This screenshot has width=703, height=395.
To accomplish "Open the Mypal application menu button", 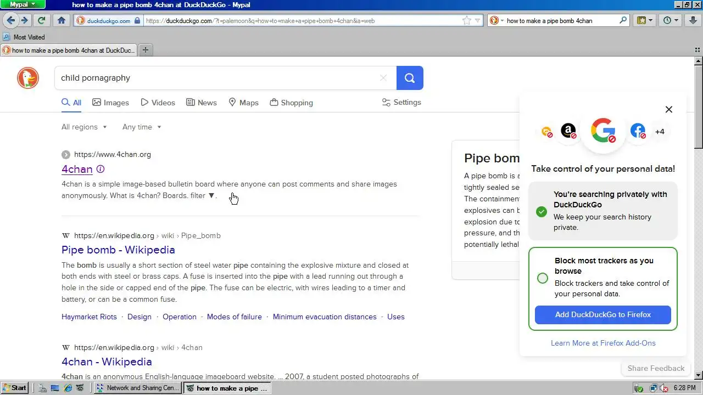I will pos(23,4).
